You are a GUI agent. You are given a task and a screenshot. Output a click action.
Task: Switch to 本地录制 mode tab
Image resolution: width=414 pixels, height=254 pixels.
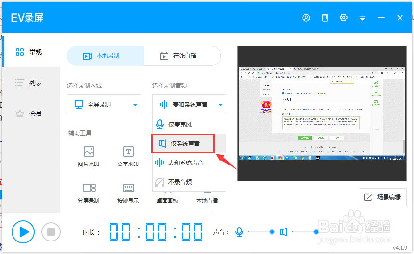point(105,56)
